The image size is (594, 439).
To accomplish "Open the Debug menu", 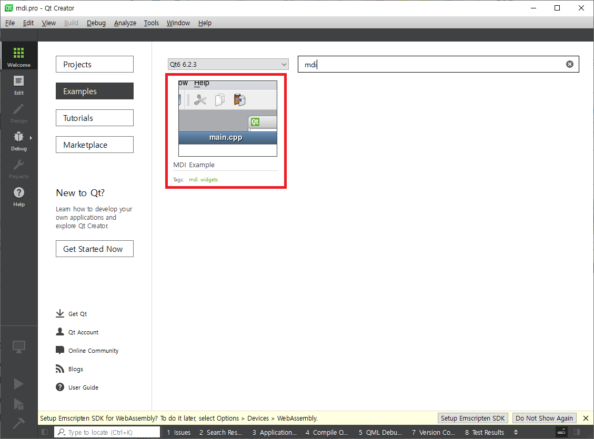I will (x=96, y=23).
